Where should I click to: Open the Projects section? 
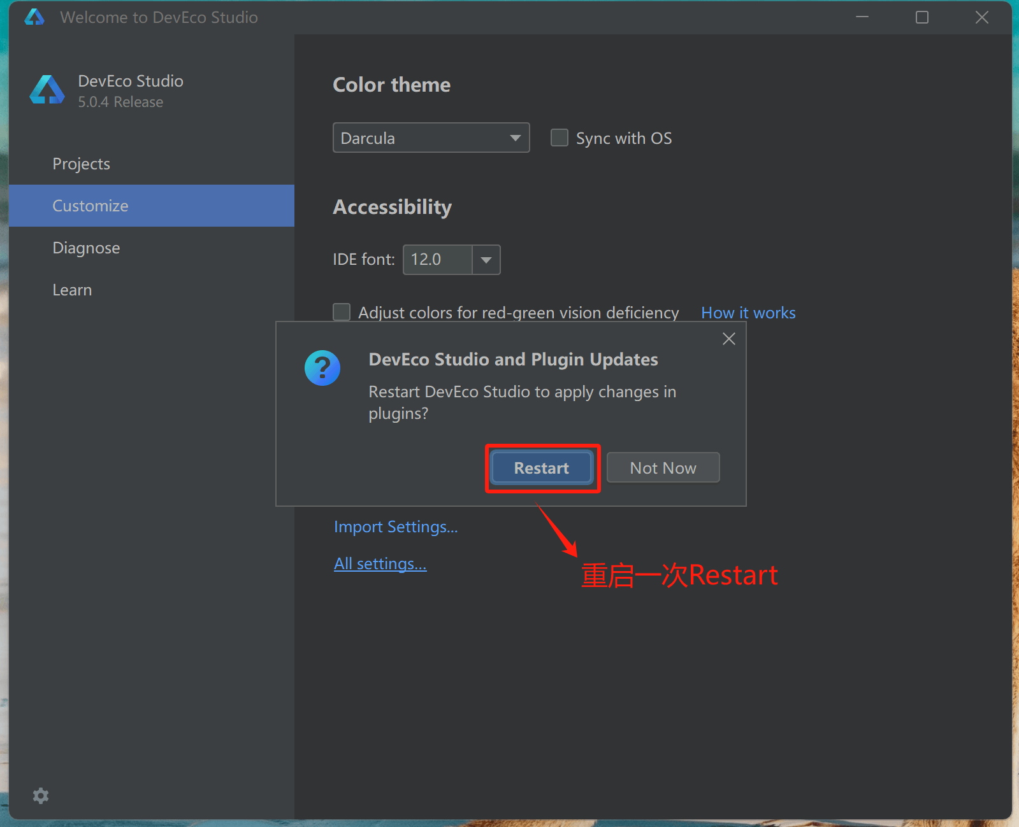coord(152,164)
